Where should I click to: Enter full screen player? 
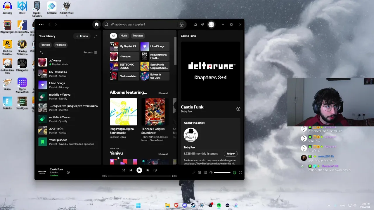[x=240, y=172]
